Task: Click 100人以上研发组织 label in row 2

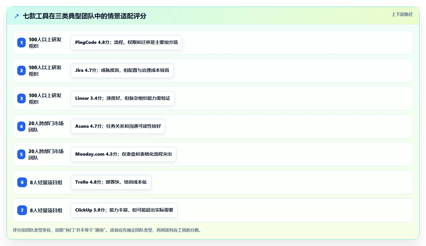Action: pos(45,71)
